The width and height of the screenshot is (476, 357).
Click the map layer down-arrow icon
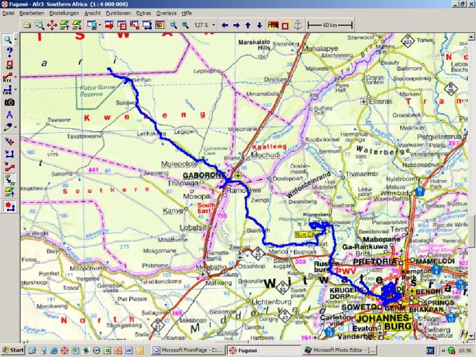(77, 25)
